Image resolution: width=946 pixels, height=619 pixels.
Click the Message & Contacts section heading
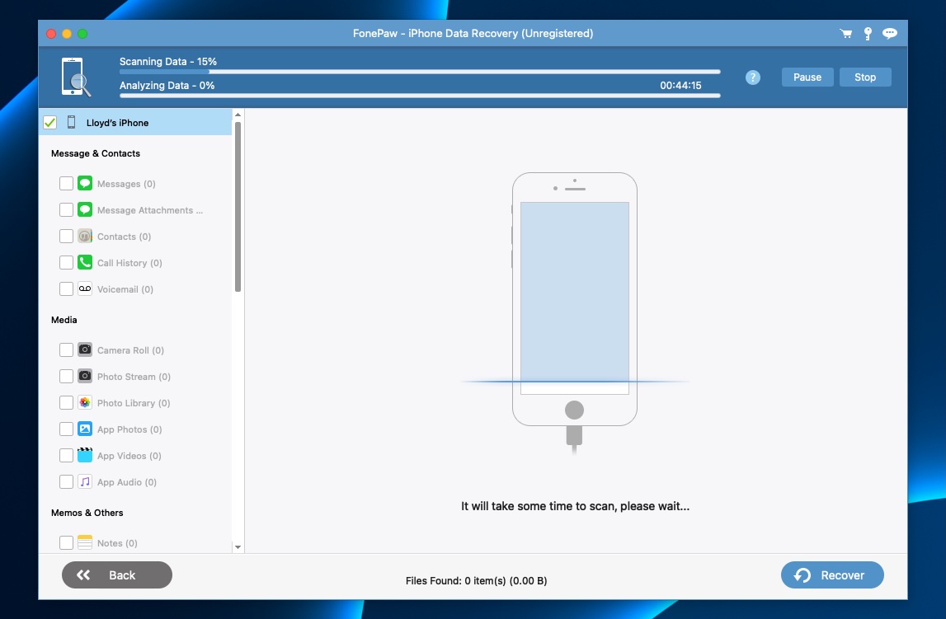(96, 153)
